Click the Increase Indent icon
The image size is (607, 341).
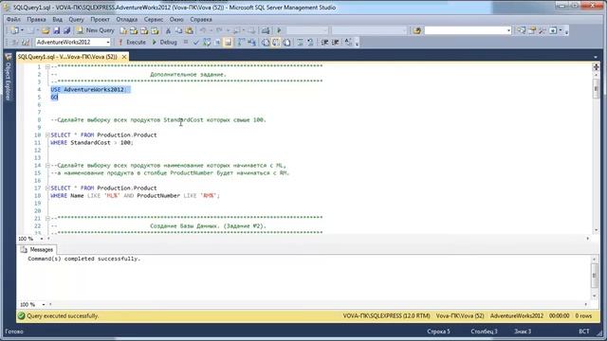pyautogui.click(x=335, y=42)
